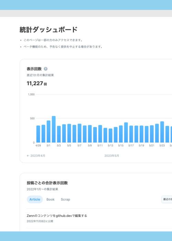Click the 5/7 axis label
This screenshot has height=241, width=172.
(x=79, y=146)
